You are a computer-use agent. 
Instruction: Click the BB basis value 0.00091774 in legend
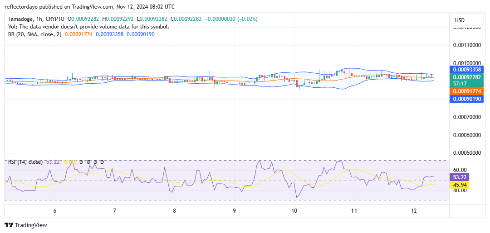click(78, 34)
